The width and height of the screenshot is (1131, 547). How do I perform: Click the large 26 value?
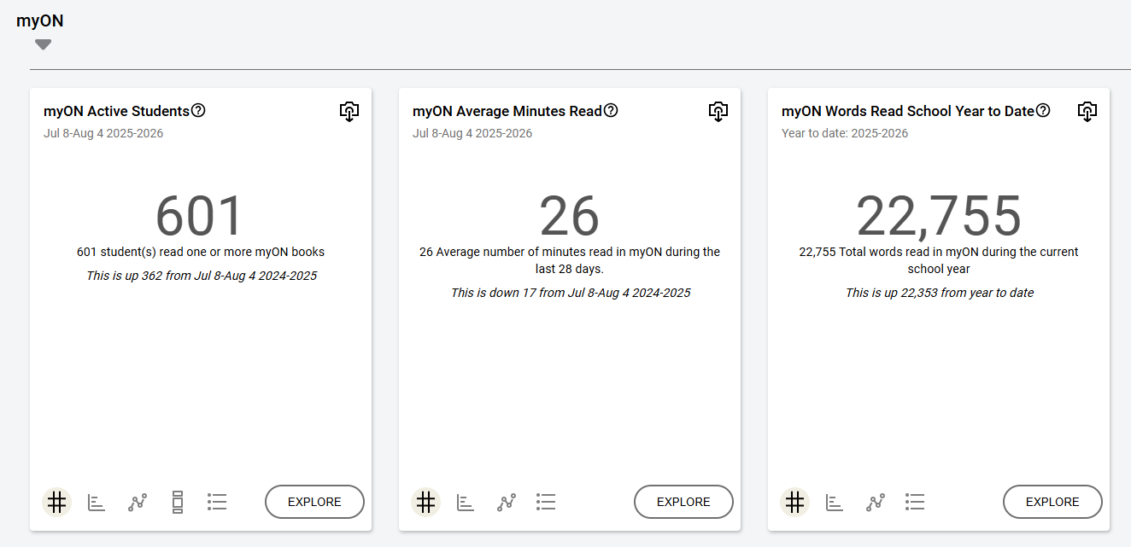569,216
